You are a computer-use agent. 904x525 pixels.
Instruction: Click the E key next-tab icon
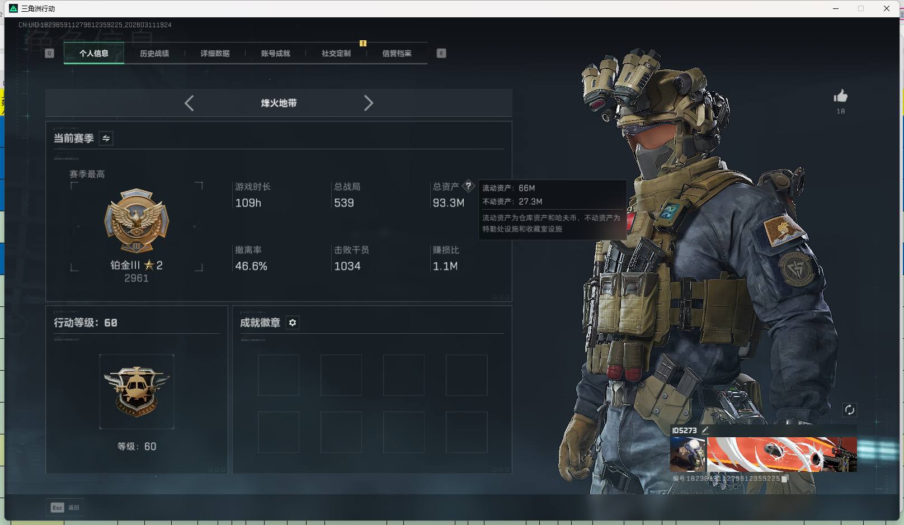(441, 53)
